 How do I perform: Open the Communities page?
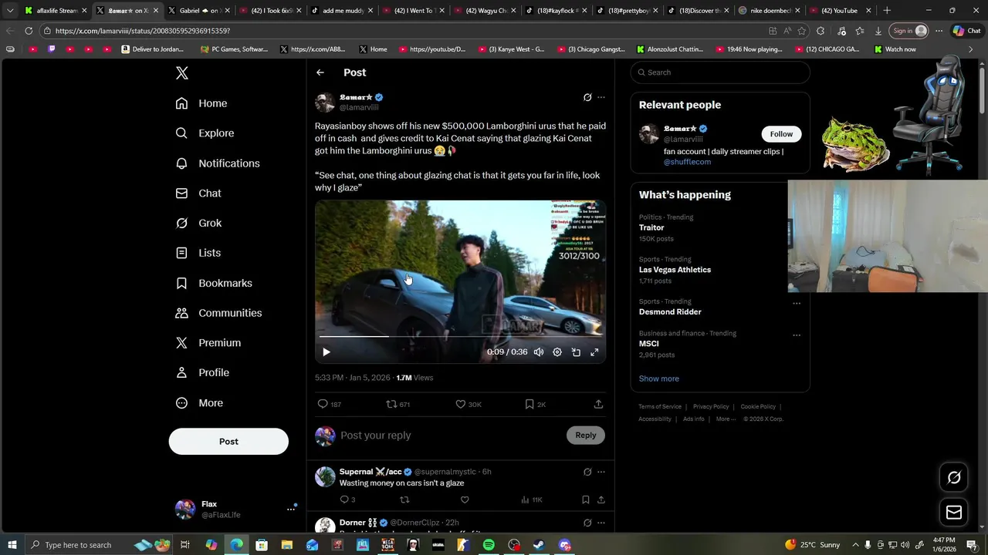click(218, 313)
